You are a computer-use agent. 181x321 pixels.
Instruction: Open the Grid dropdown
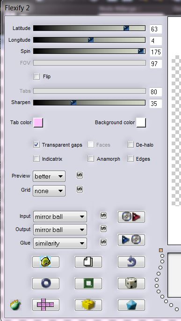pos(49,191)
